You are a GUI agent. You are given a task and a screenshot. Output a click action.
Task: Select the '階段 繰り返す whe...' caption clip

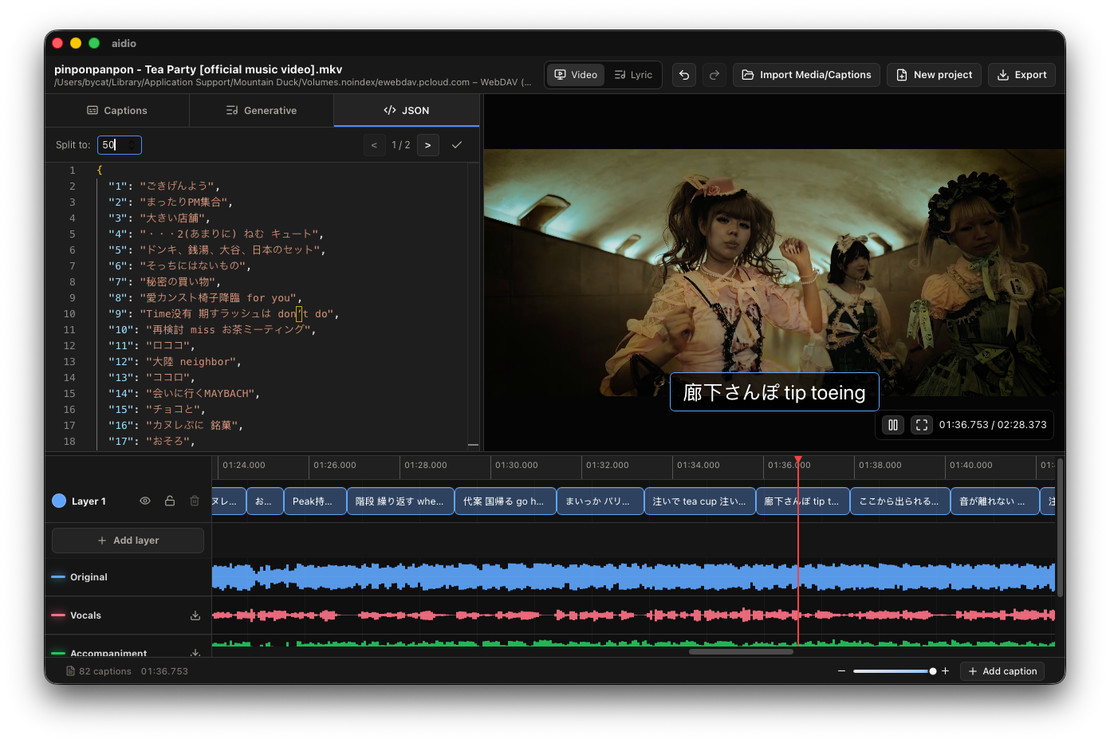click(x=400, y=501)
